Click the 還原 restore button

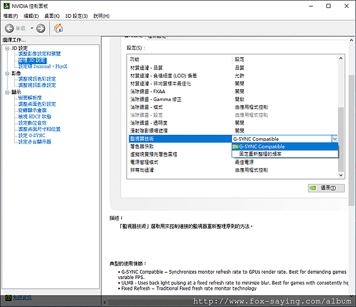[326, 188]
